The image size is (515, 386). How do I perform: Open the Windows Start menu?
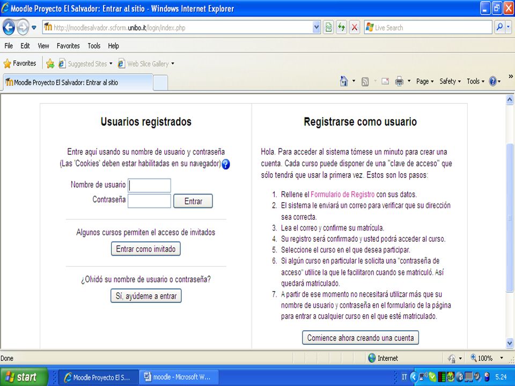click(25, 377)
